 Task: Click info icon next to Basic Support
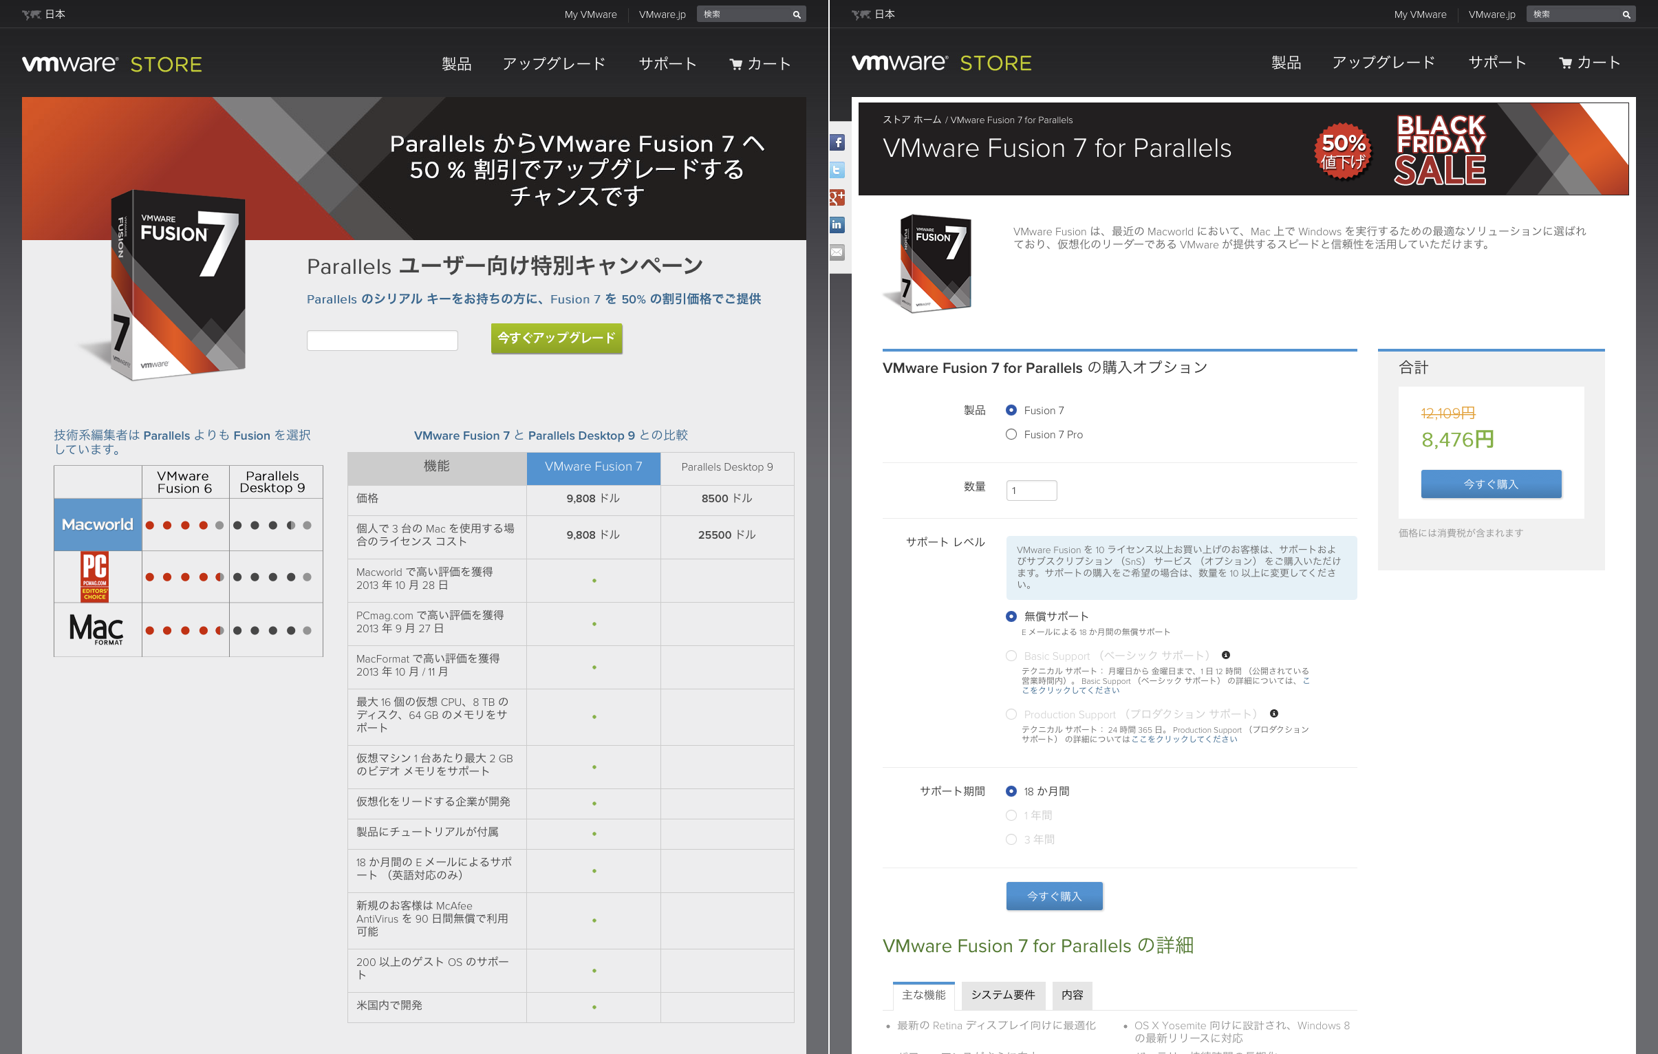[x=1225, y=656]
